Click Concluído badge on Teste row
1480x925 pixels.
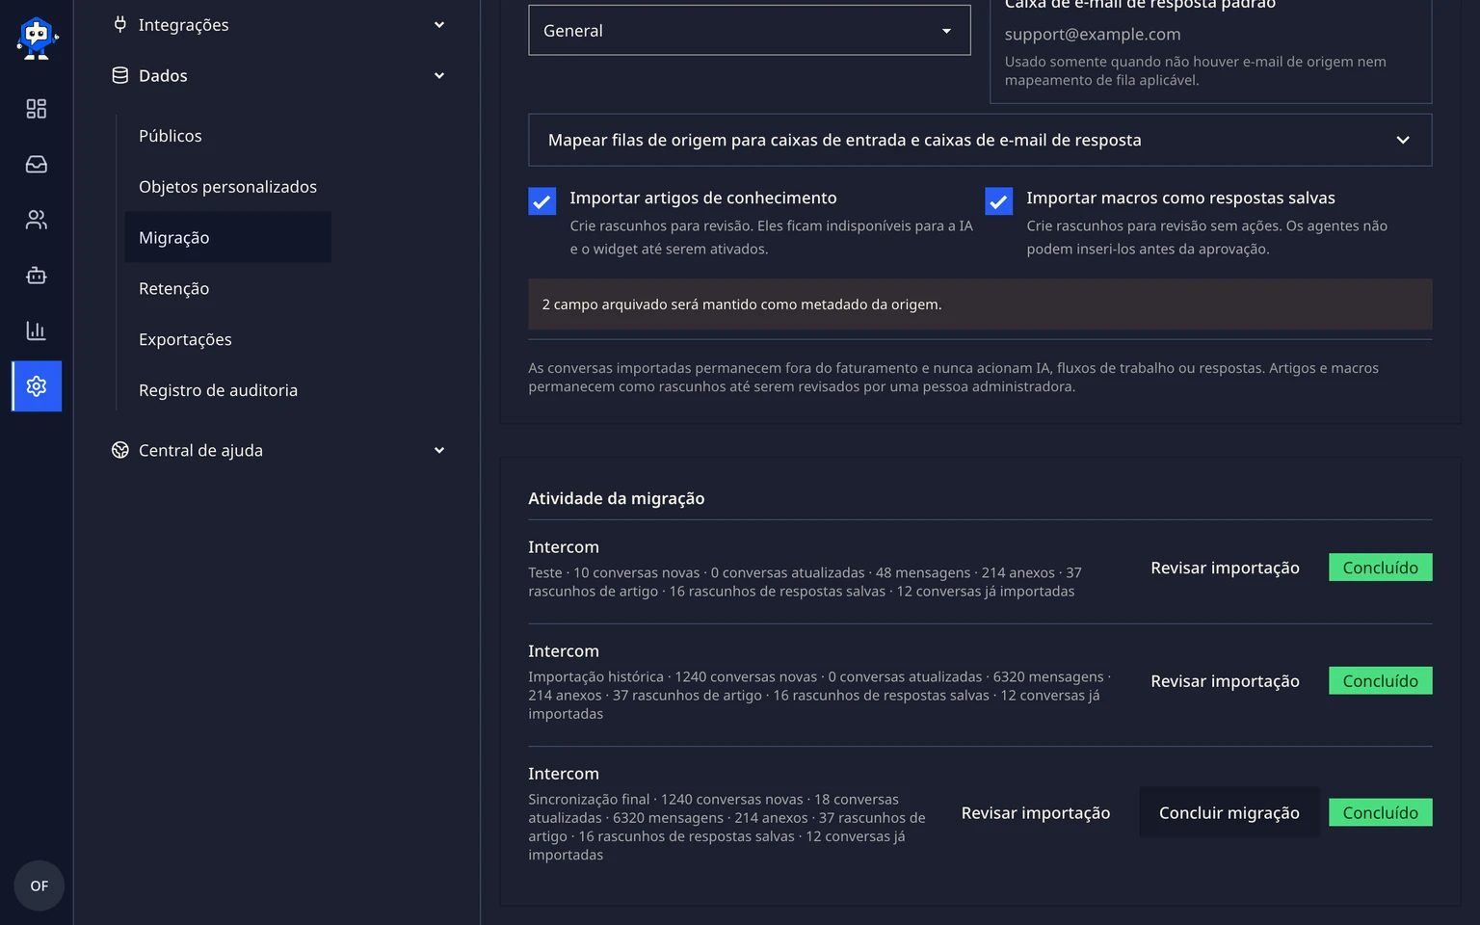(1381, 568)
